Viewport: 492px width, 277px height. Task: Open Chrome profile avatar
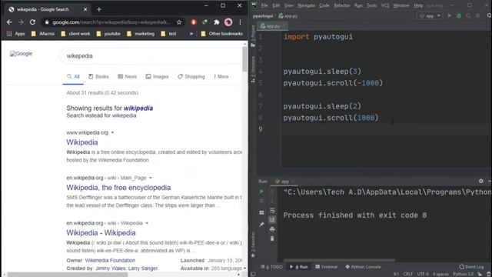coord(228,22)
